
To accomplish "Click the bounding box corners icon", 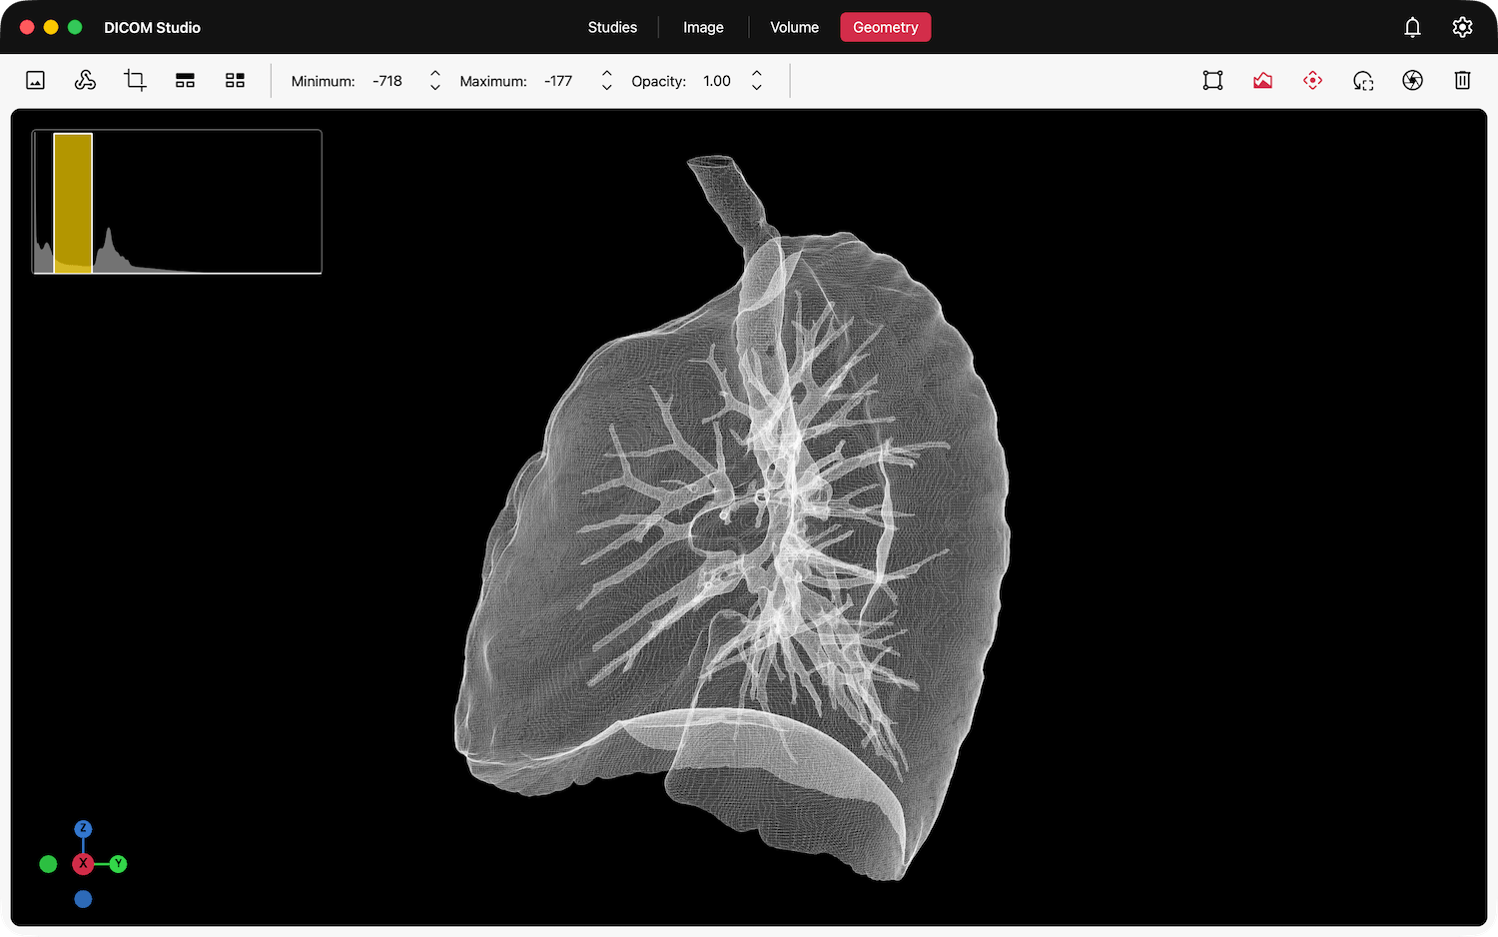I will point(1213,81).
